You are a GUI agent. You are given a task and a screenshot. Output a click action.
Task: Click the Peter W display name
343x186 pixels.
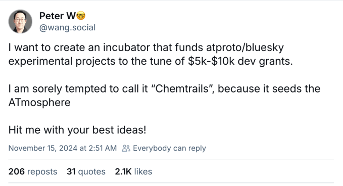click(x=58, y=16)
